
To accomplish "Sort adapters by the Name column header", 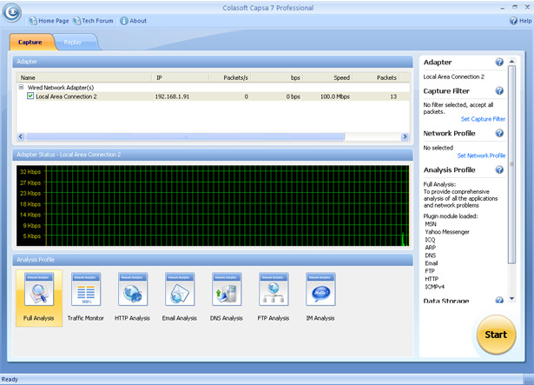I will (84, 77).
